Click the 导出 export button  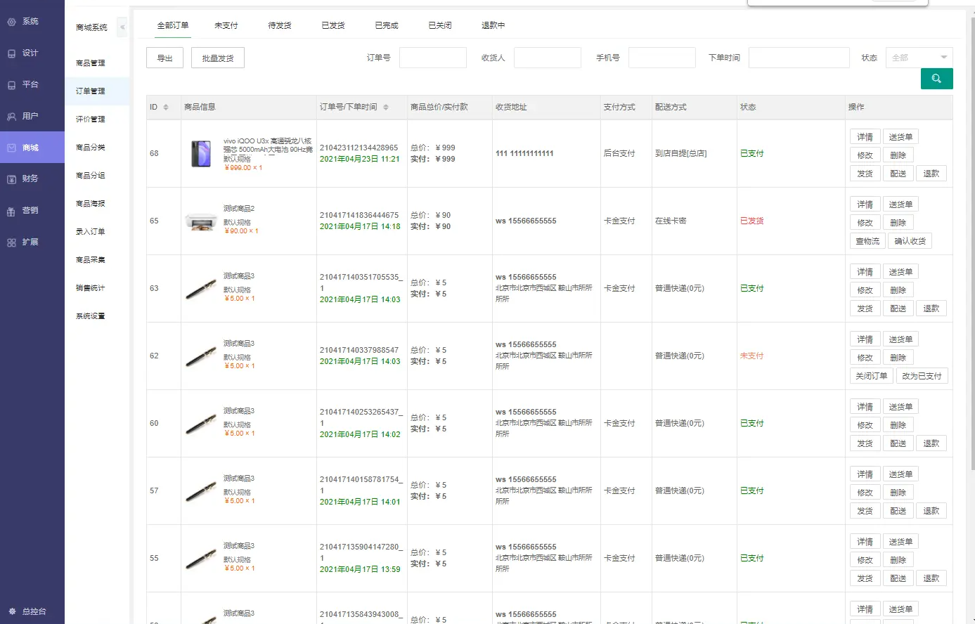164,58
